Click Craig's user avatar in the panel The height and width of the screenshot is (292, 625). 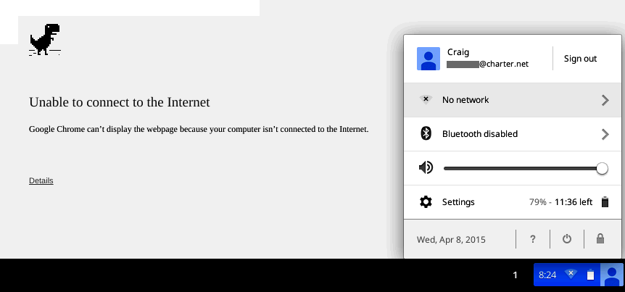429,59
